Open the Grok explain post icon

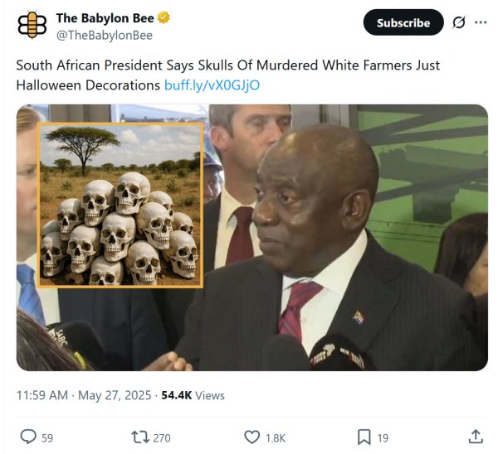tap(458, 22)
